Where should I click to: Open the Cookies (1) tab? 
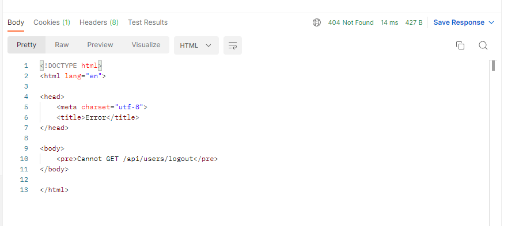coord(52,22)
